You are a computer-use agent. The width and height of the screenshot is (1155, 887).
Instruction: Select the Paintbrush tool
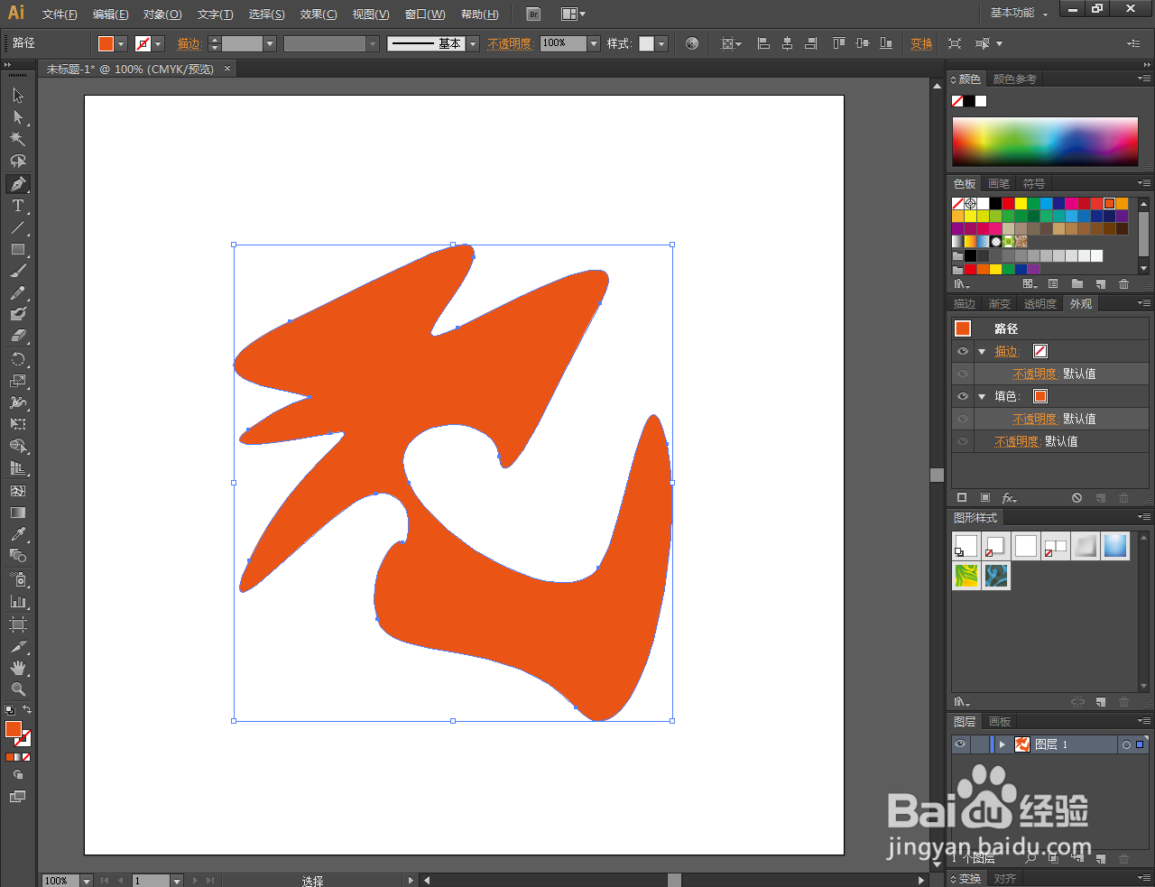point(17,271)
